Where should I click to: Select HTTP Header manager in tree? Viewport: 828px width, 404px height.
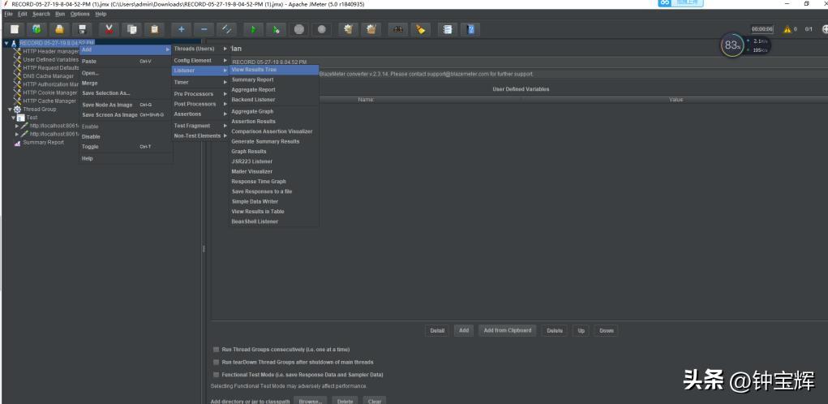point(51,52)
